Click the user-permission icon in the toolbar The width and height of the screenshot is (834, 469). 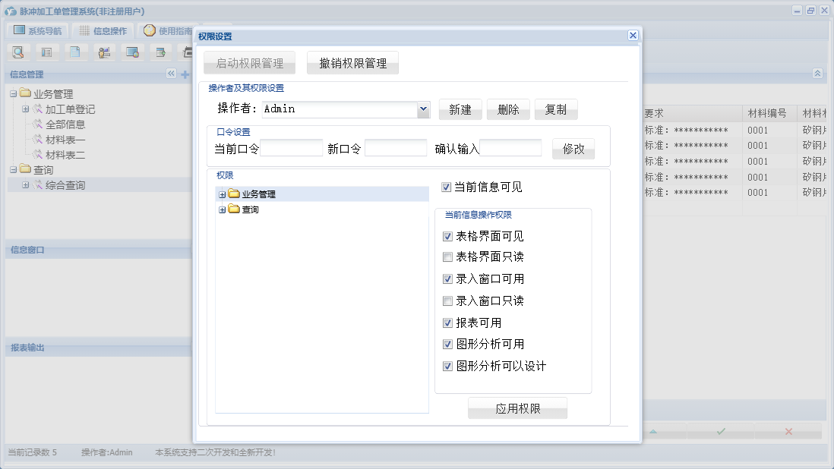pyautogui.click(x=104, y=52)
